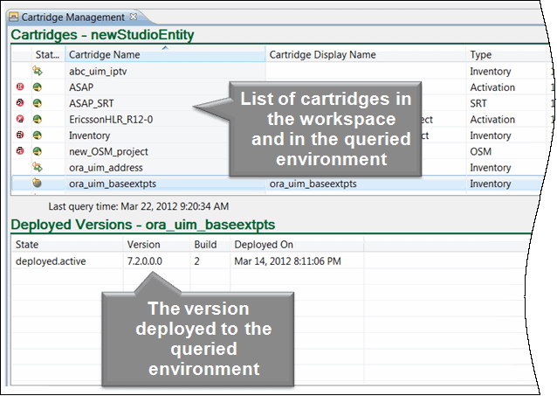Click the Cartridges - newStudioEntity heading

point(102,35)
